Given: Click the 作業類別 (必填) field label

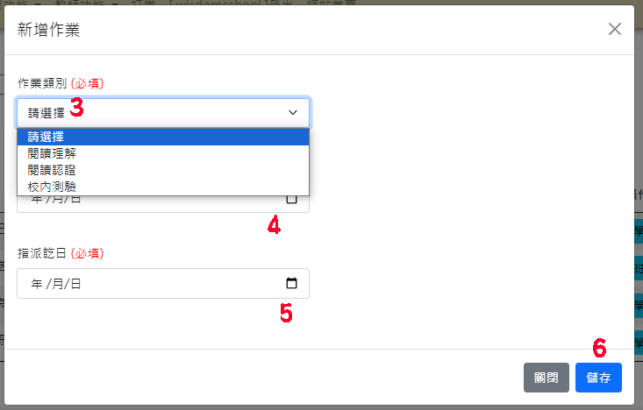Looking at the screenshot, I should click(61, 83).
